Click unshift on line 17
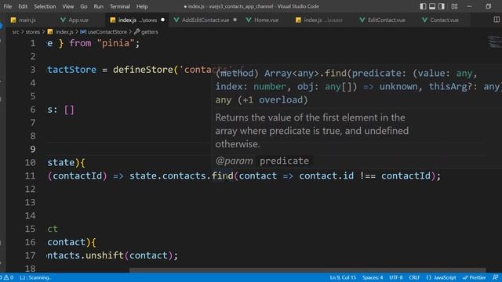Viewport: 502px width, 282px height. click(x=104, y=255)
